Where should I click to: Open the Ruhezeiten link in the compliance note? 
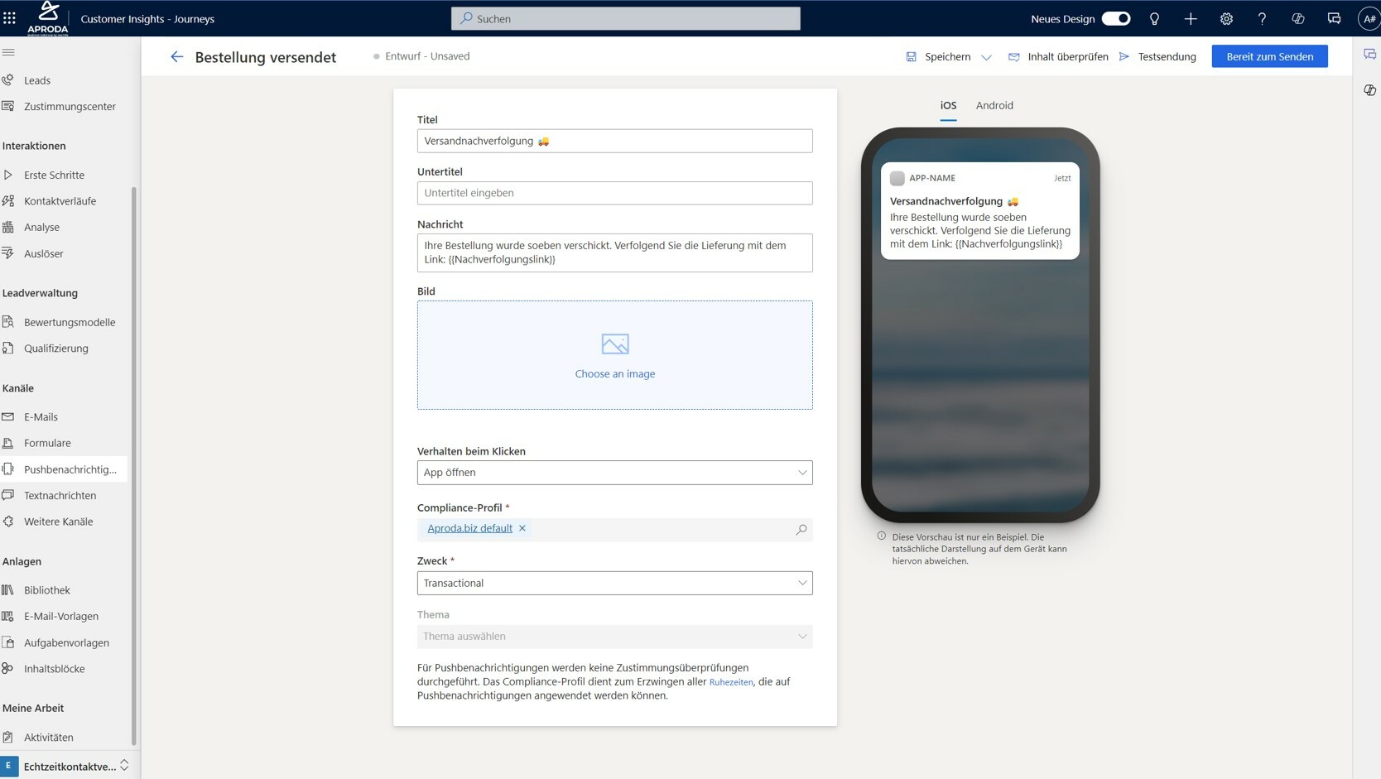coord(731,682)
